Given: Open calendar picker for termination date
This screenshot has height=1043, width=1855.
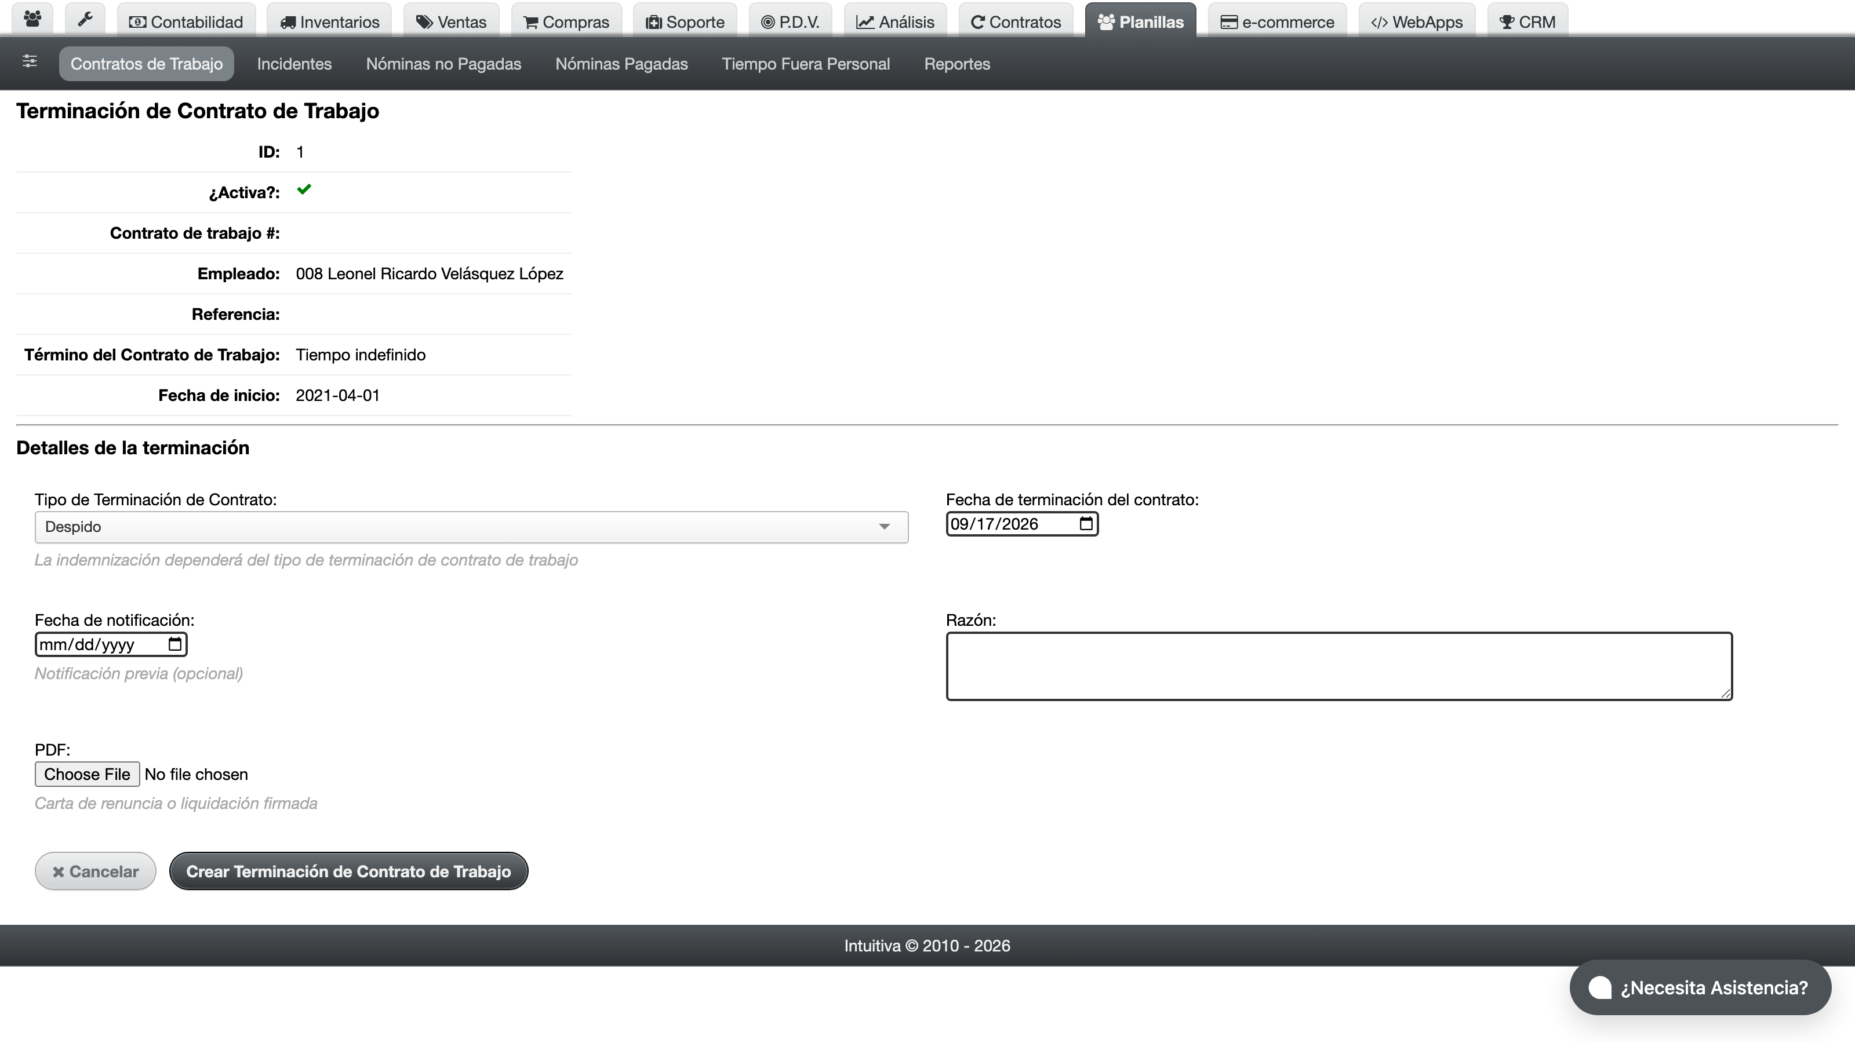Looking at the screenshot, I should 1086,524.
